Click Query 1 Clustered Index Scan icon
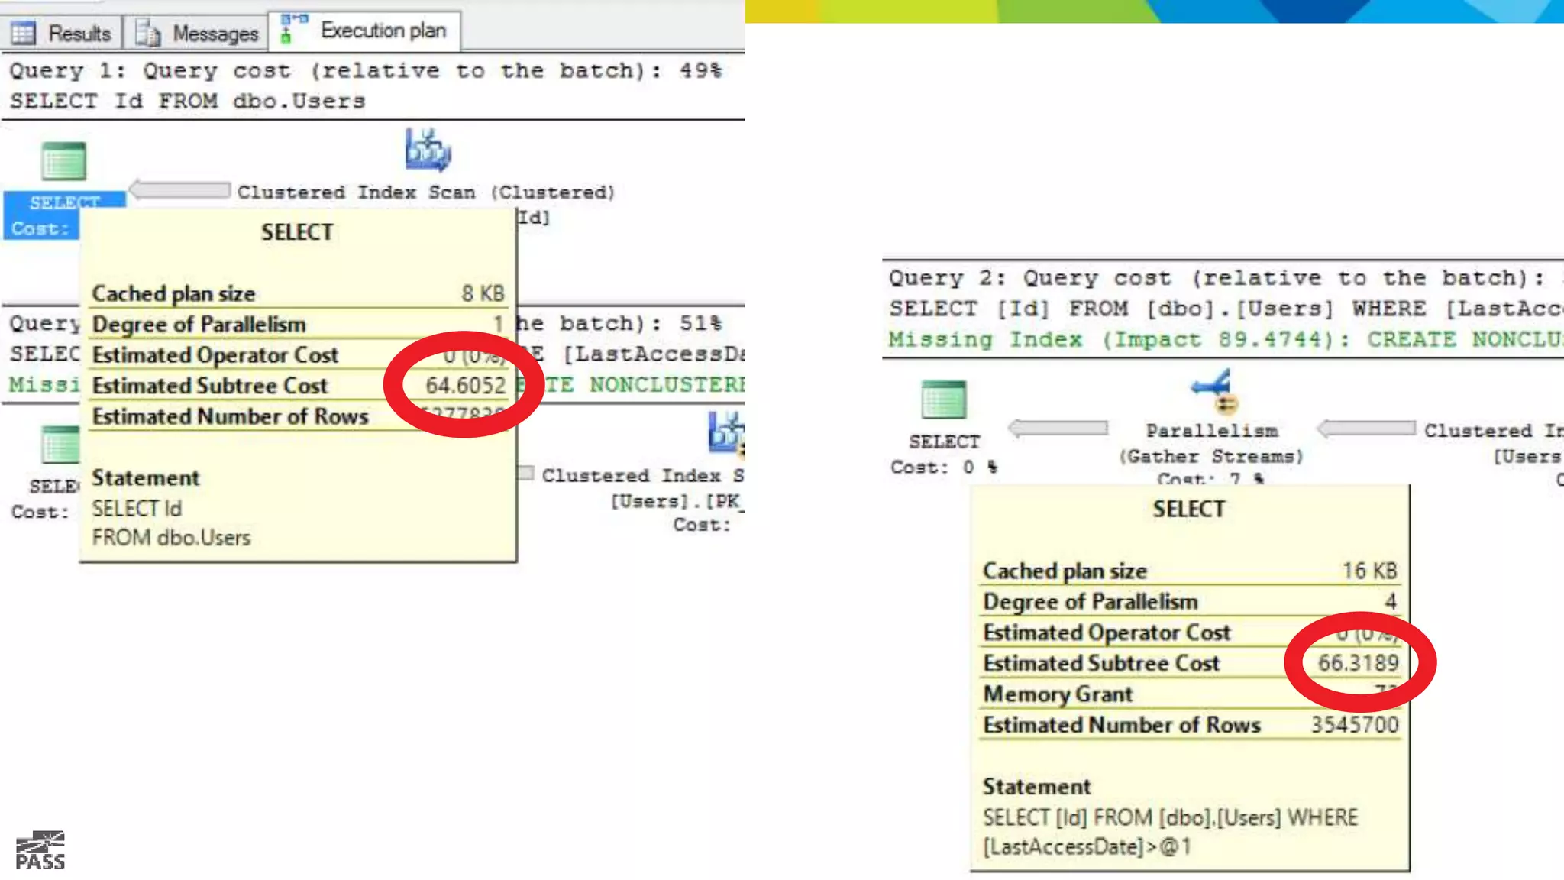 click(428, 150)
